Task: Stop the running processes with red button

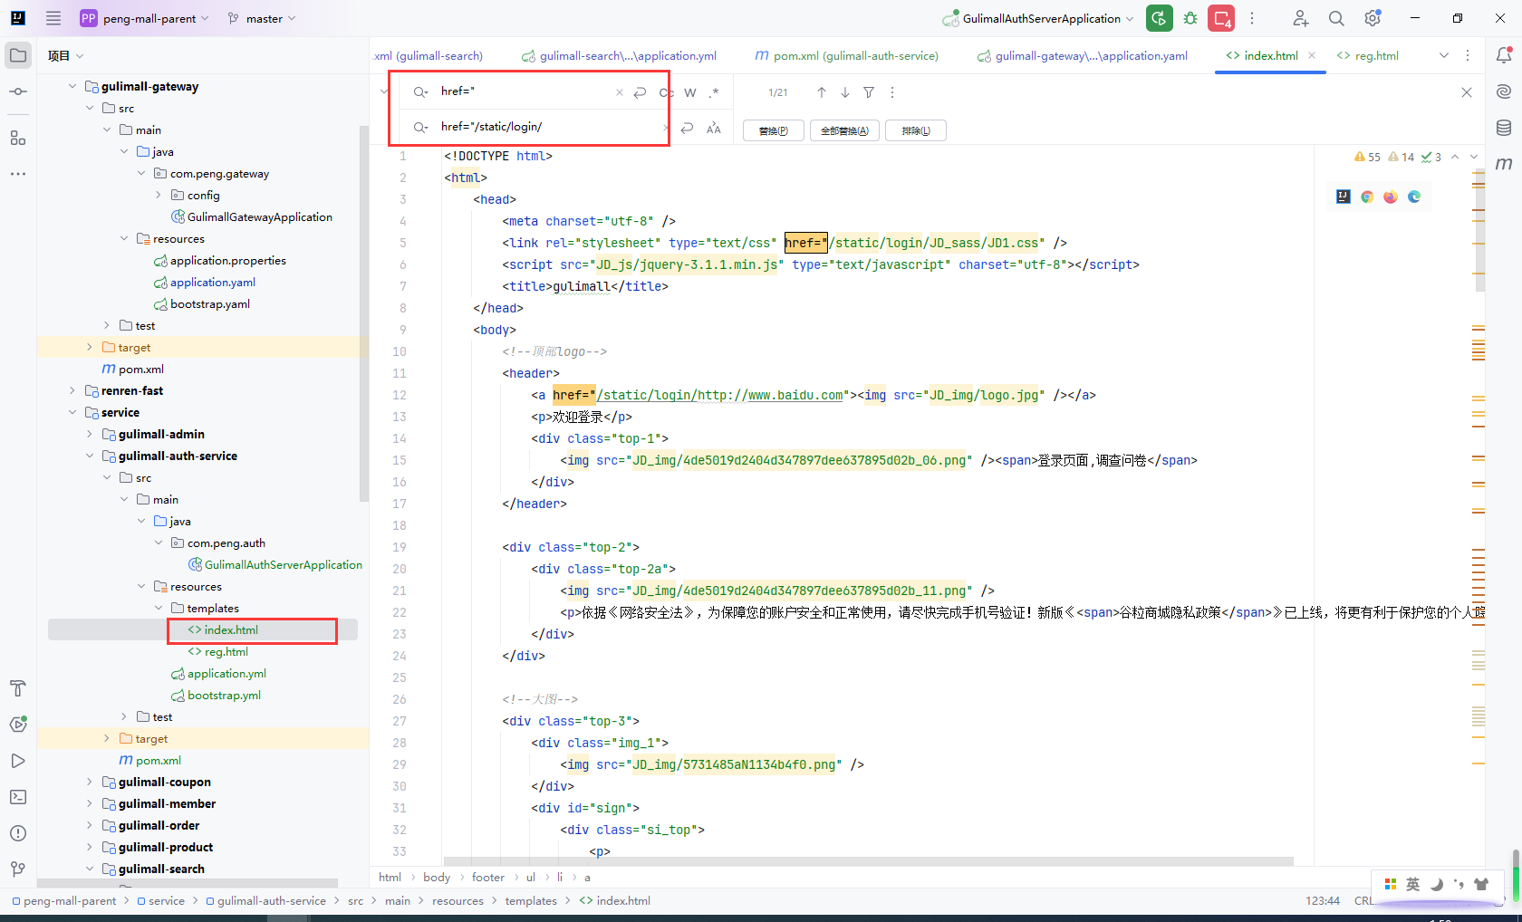Action: [1221, 18]
